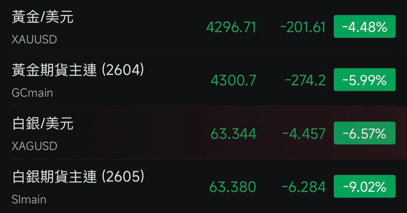Screen dimensions: 407x213
Task: Open 白銀期貨主連 (2605) futures row
Action: click(x=78, y=177)
